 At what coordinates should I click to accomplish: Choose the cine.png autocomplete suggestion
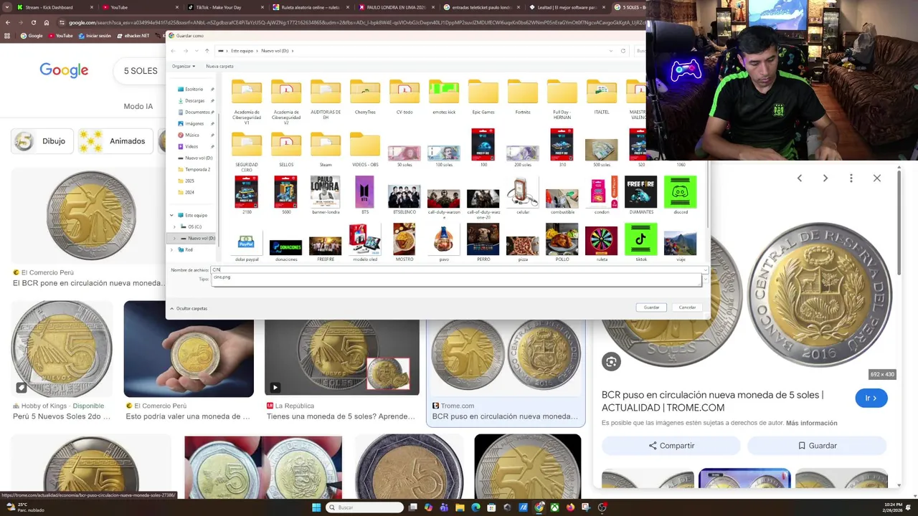(222, 277)
